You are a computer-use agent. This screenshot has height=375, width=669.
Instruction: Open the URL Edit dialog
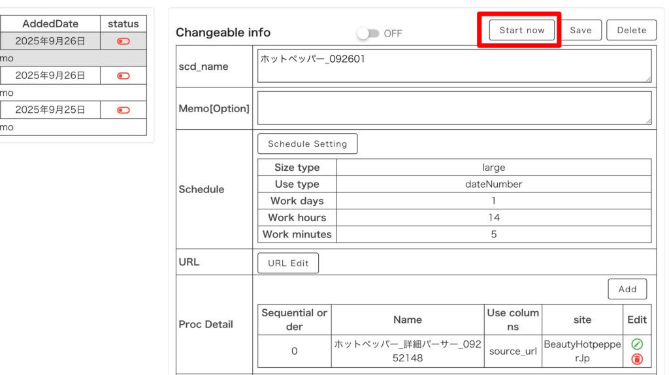(288, 263)
